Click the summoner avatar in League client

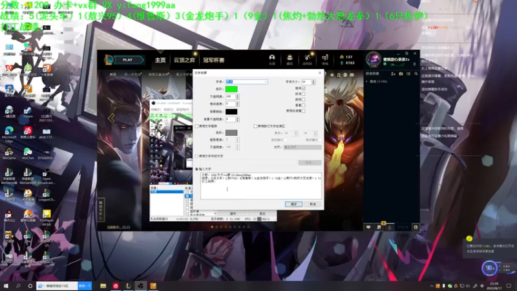374,59
